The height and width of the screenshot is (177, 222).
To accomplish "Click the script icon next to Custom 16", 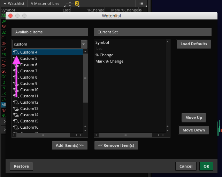I will (16, 127).
